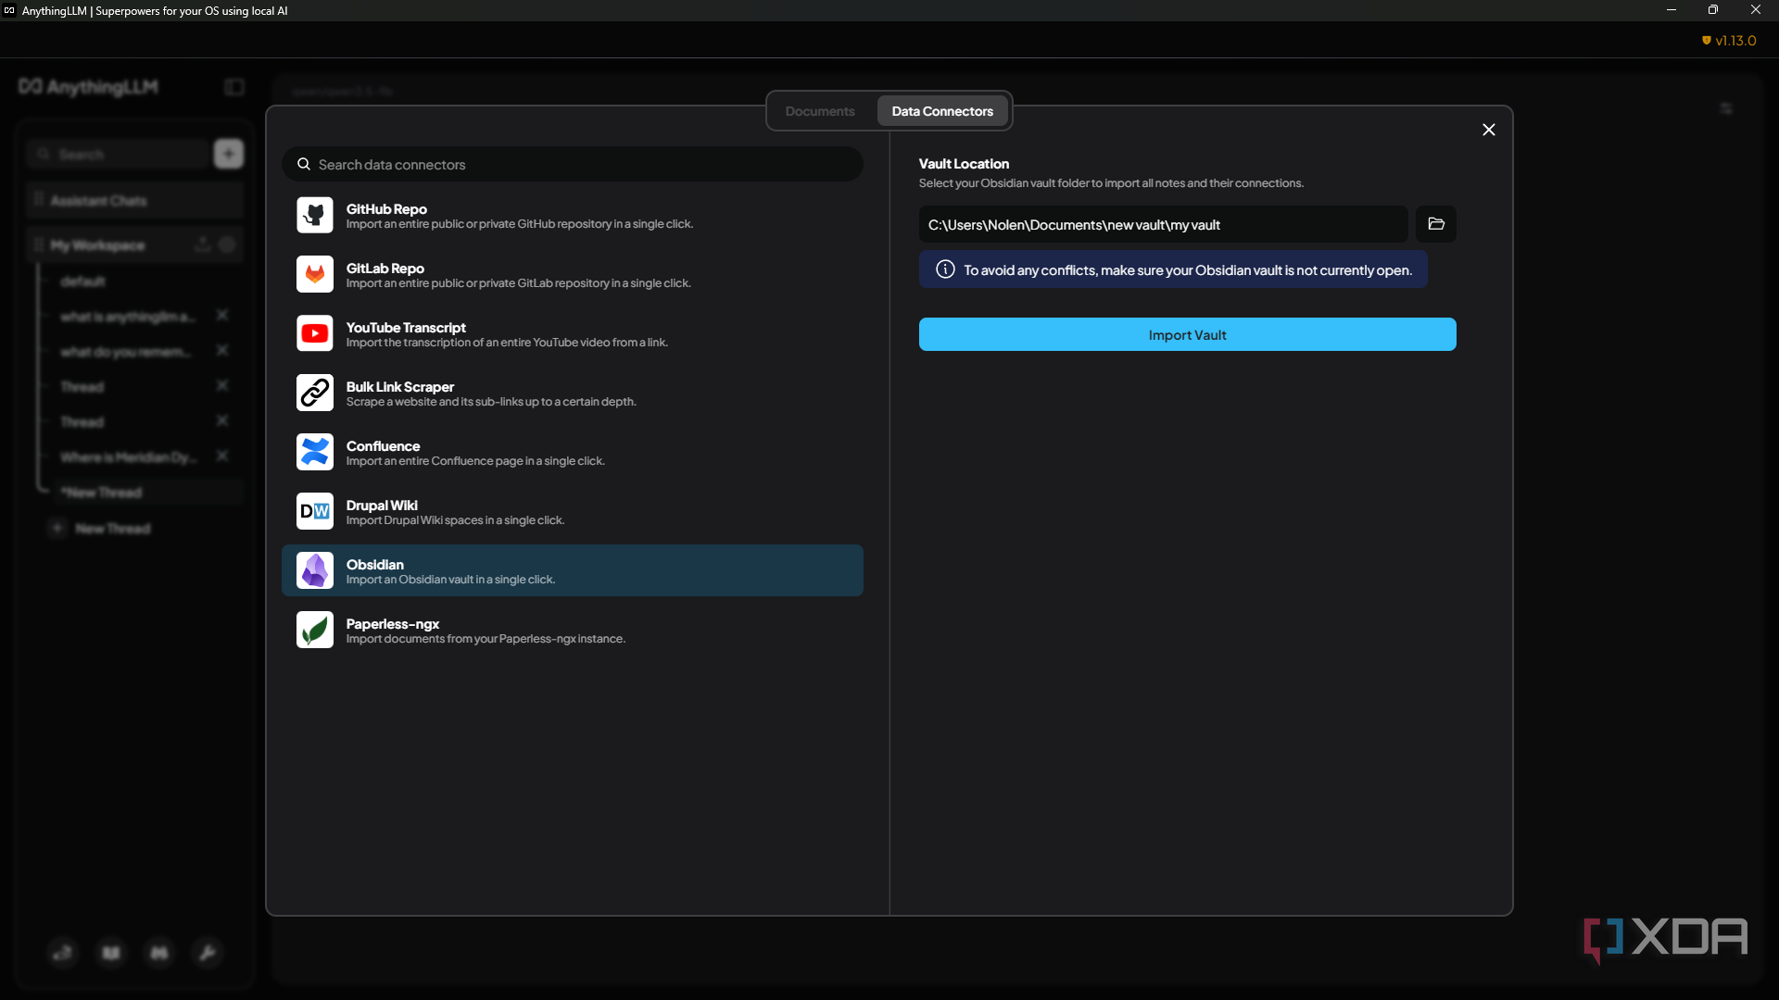This screenshot has height=1000, width=1779.
Task: Toggle the sidebar collapse icon
Action: (234, 87)
